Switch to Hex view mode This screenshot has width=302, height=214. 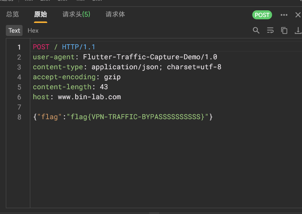[x=33, y=31]
